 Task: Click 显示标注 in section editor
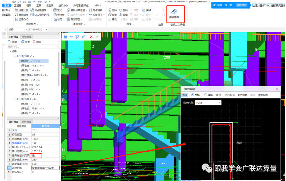pos(230,95)
